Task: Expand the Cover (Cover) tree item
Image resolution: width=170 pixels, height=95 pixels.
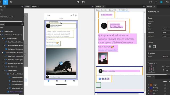Action: 1,31
